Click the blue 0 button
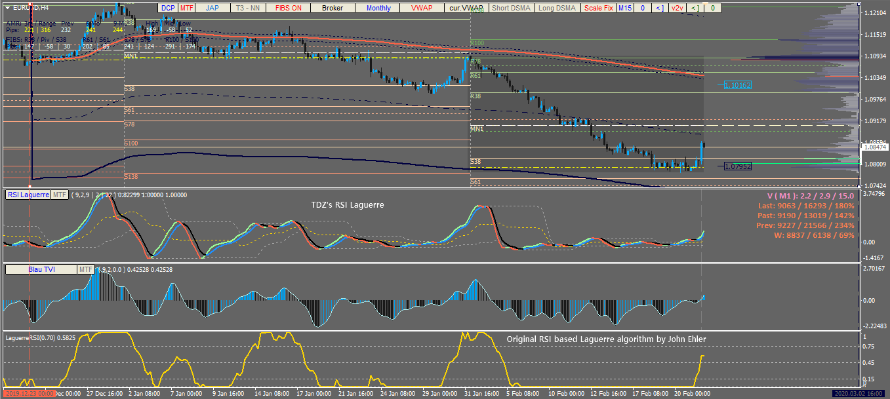 (643, 8)
